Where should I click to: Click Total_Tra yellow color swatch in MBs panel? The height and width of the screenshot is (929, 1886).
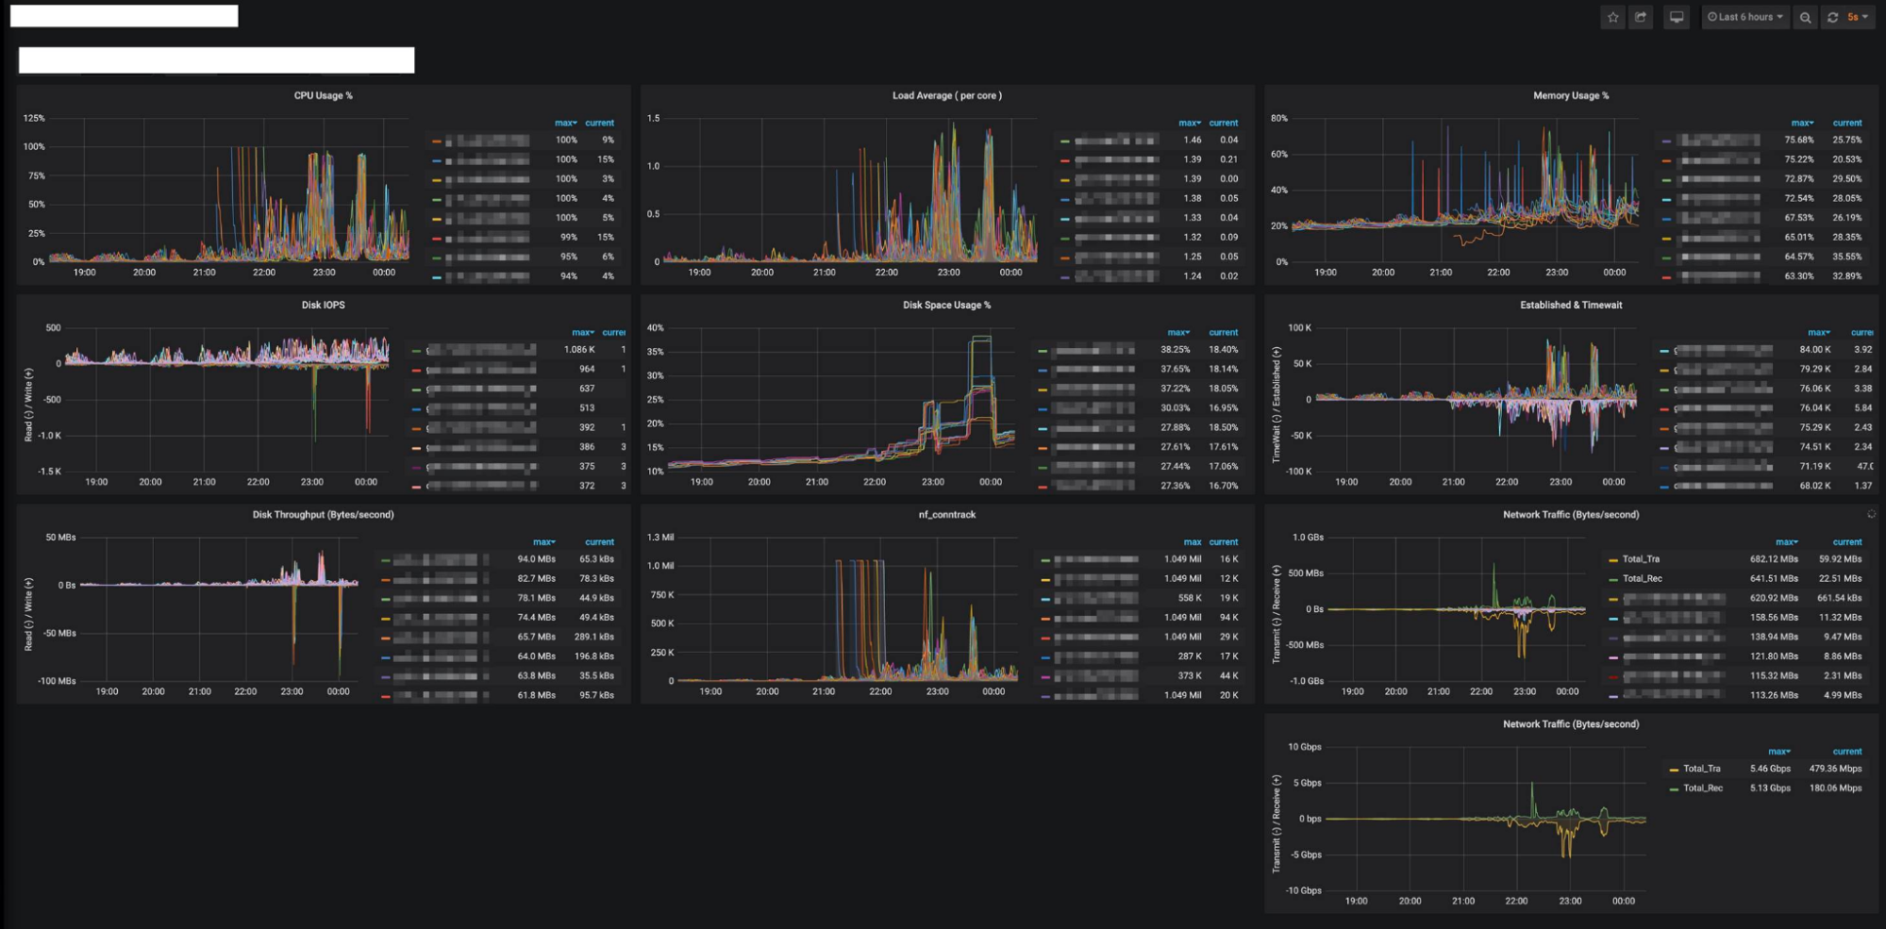tap(1612, 560)
